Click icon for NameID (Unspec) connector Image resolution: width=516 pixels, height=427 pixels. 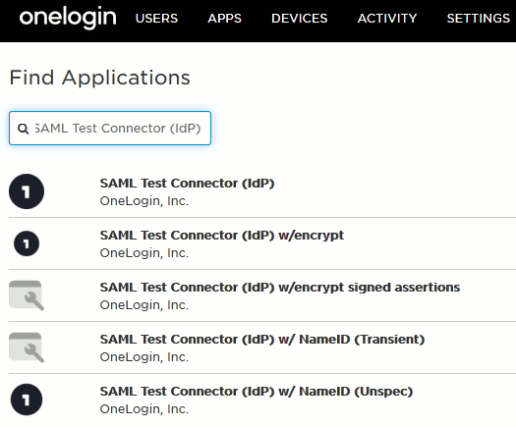point(27,400)
